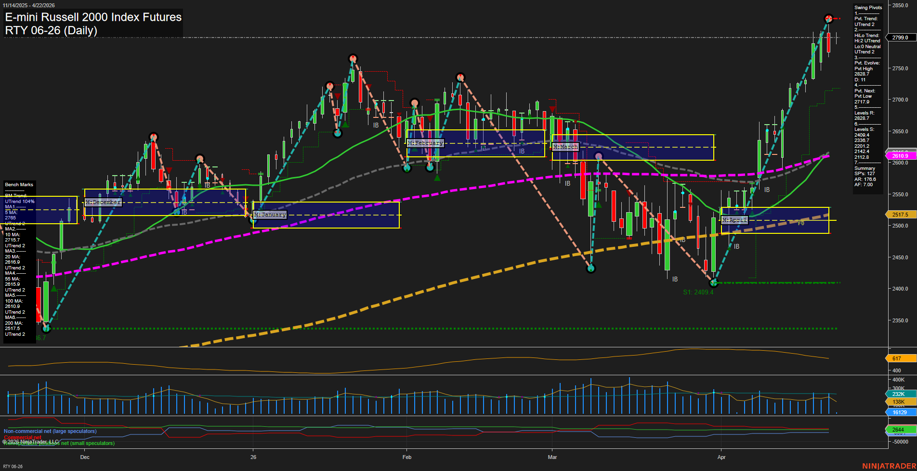The image size is (917, 471).
Task: Click the S1: 2409.4 support level label
Action: 698,292
